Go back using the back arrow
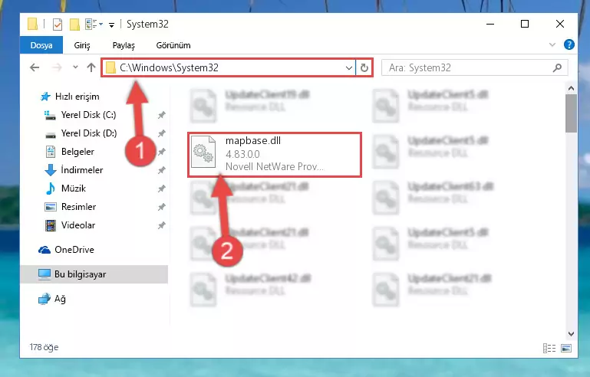This screenshot has width=590, height=377. [x=35, y=67]
